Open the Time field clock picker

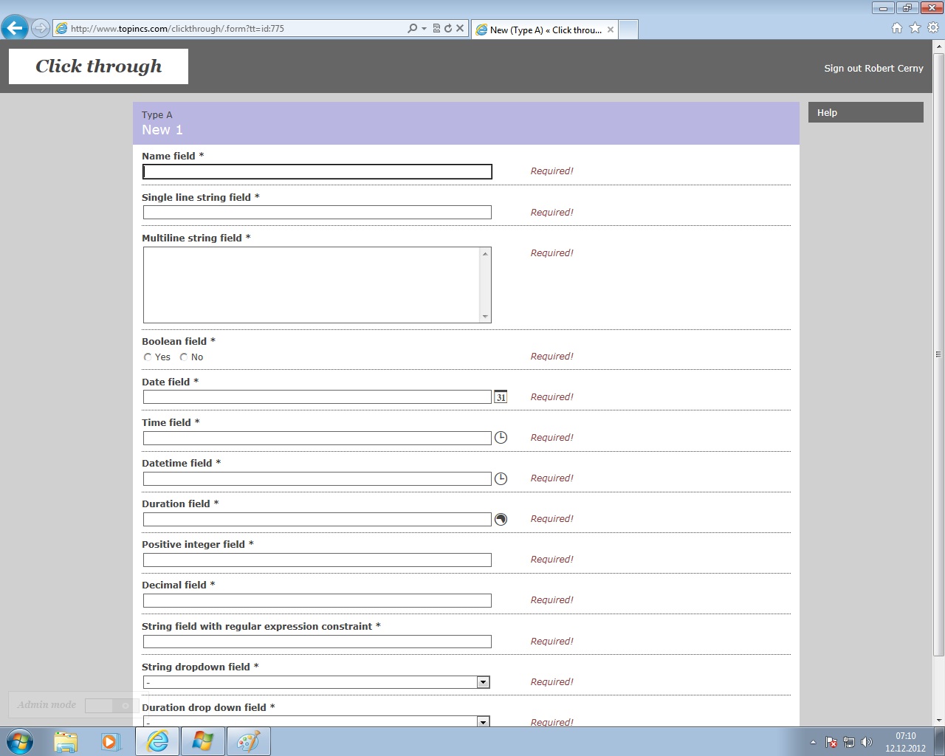point(501,438)
